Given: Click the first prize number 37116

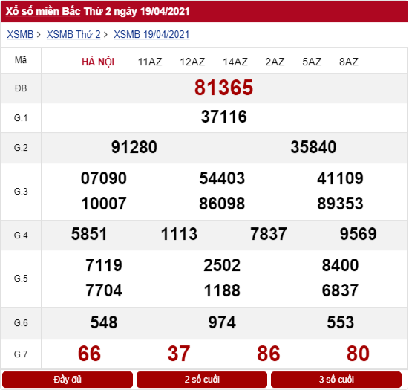Looking at the screenshot, I should point(224,117).
